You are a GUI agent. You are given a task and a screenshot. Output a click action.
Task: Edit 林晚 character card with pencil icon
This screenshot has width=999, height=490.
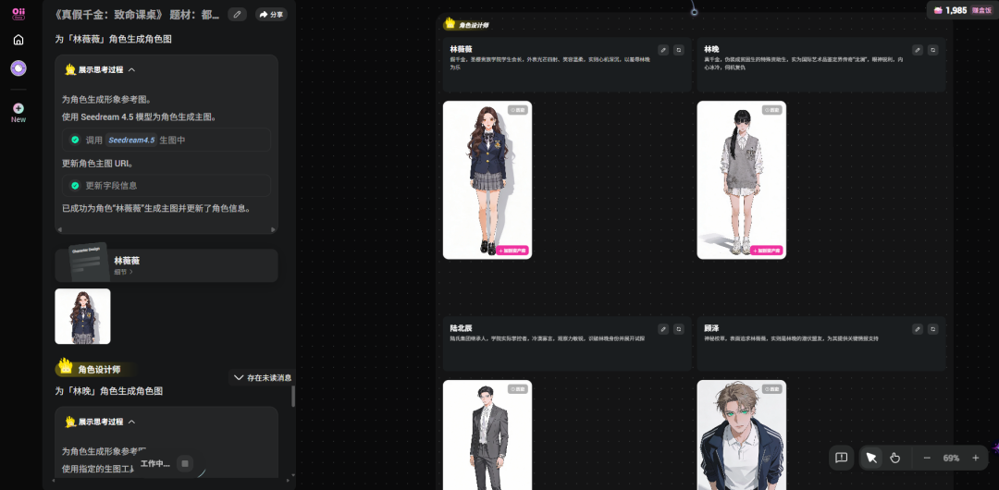(918, 50)
